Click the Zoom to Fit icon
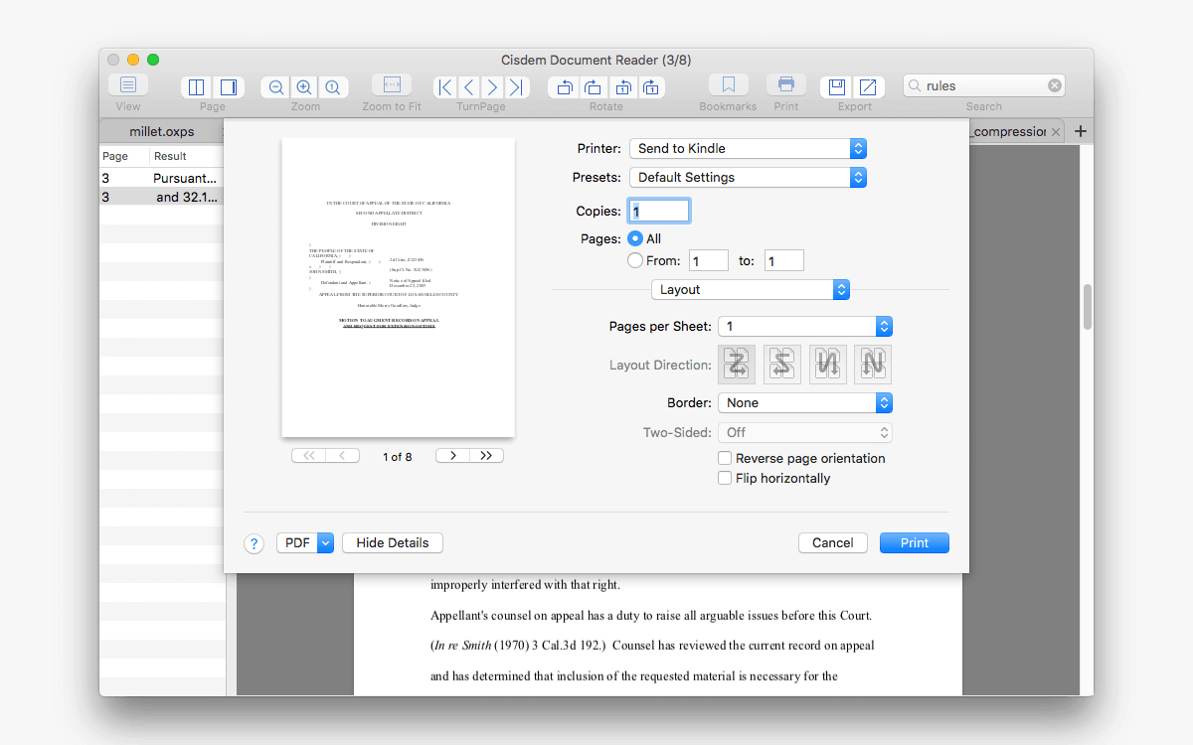The height and width of the screenshot is (745, 1193). 392,85
